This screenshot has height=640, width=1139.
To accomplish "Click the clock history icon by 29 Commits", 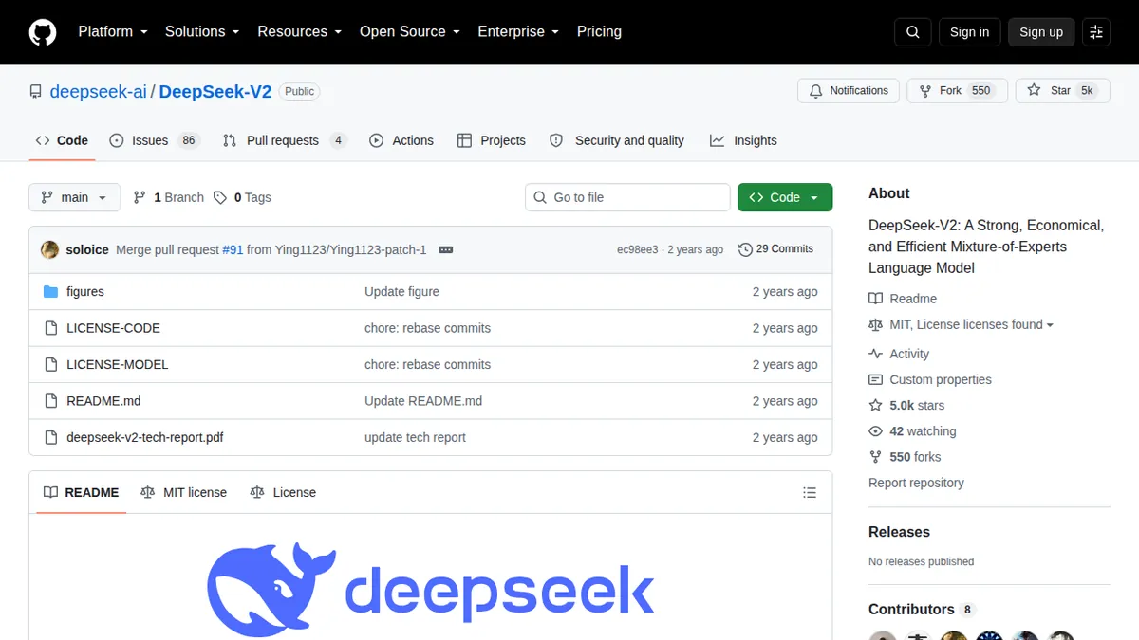I will click(x=746, y=249).
